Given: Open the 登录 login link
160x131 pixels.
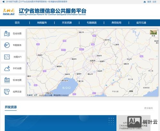Looking at the screenshot, I should tap(149, 2).
